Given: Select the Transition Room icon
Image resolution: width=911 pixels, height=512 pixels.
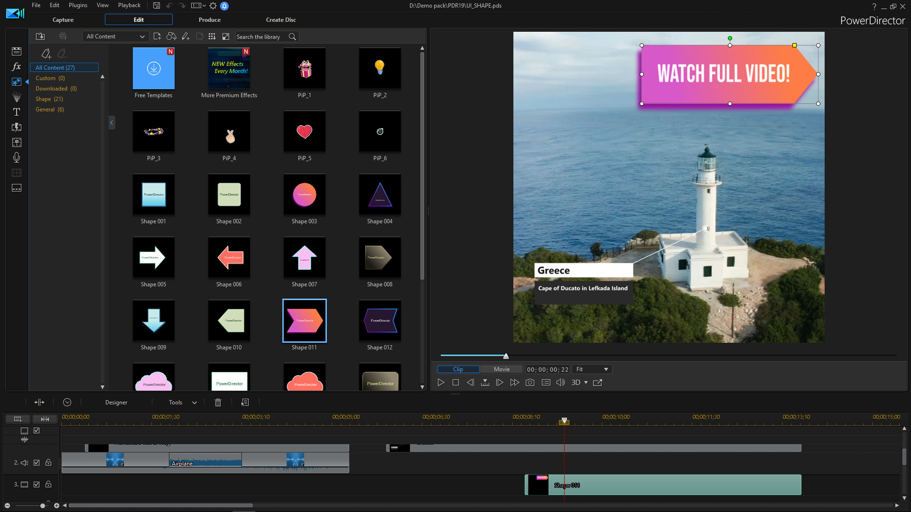Looking at the screenshot, I should click(17, 128).
